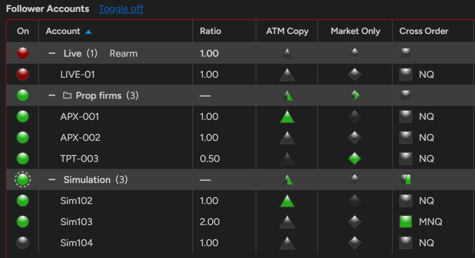Select the APX-001 account name
The width and height of the screenshot is (475, 258).
click(80, 117)
